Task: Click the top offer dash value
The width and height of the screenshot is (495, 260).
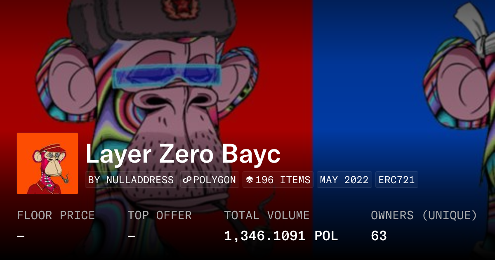Action: point(131,236)
